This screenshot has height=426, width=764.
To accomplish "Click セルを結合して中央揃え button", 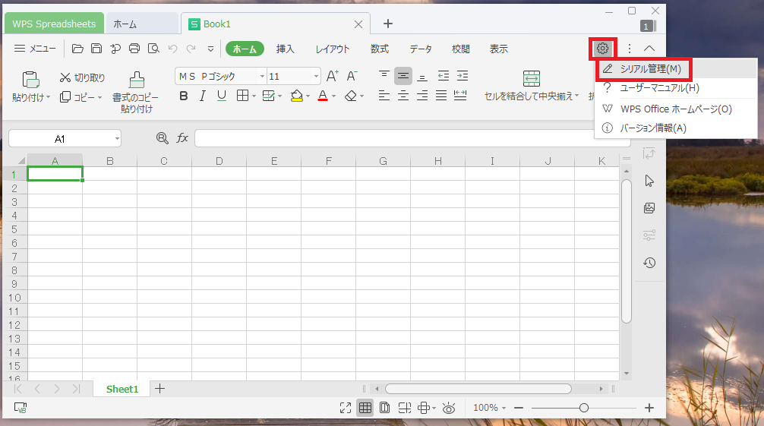I will (x=531, y=86).
